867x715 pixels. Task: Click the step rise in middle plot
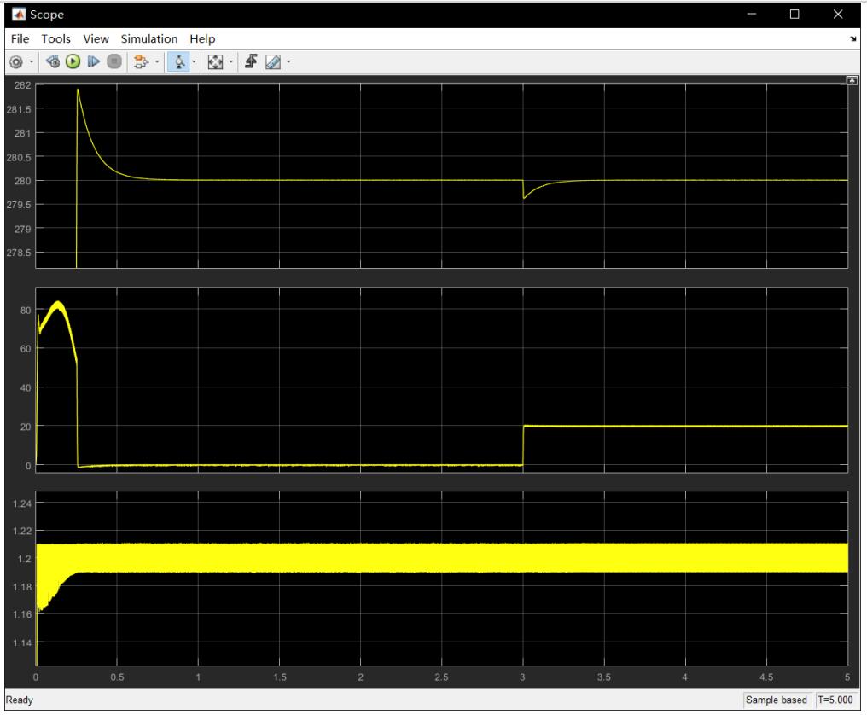[x=523, y=445]
